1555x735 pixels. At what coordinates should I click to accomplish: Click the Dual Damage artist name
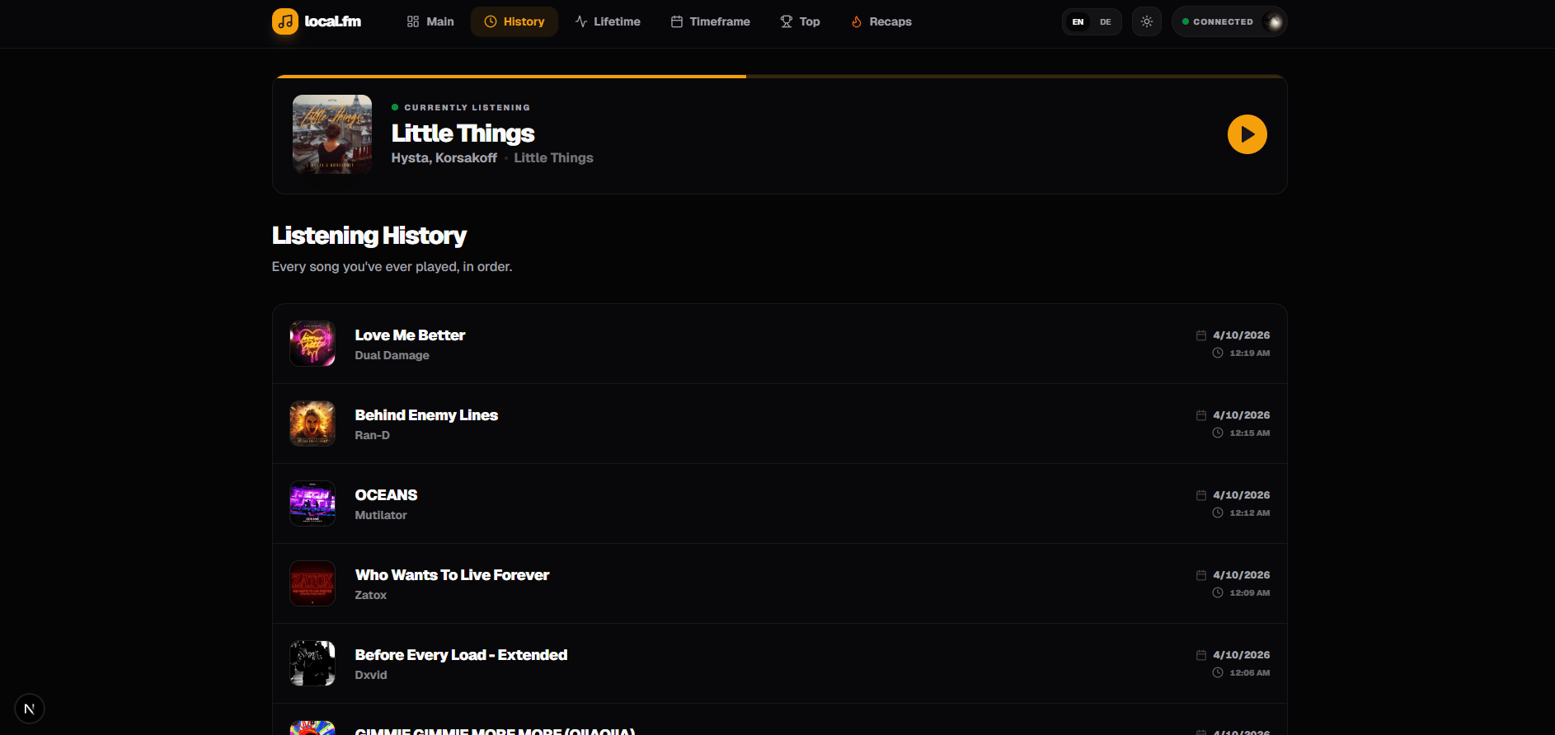coord(392,355)
